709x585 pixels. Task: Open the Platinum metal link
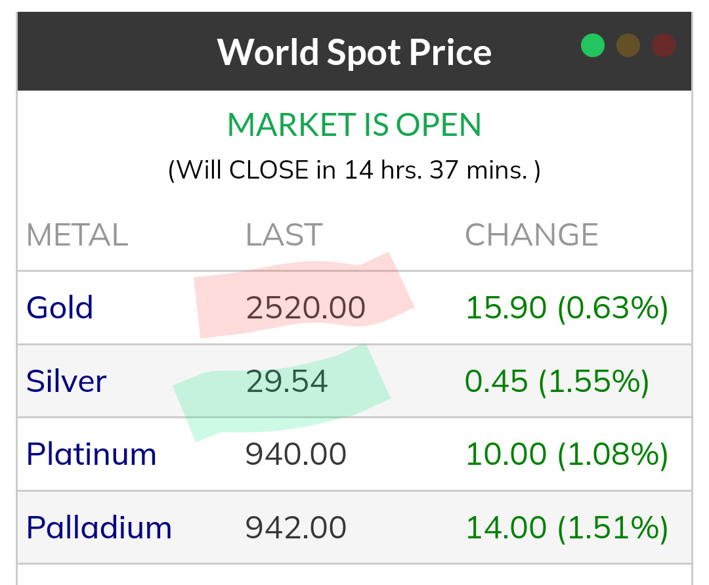tap(91, 454)
